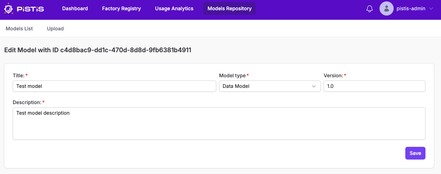Focus the Version input field
The width and height of the screenshot is (441, 174).
click(375, 86)
